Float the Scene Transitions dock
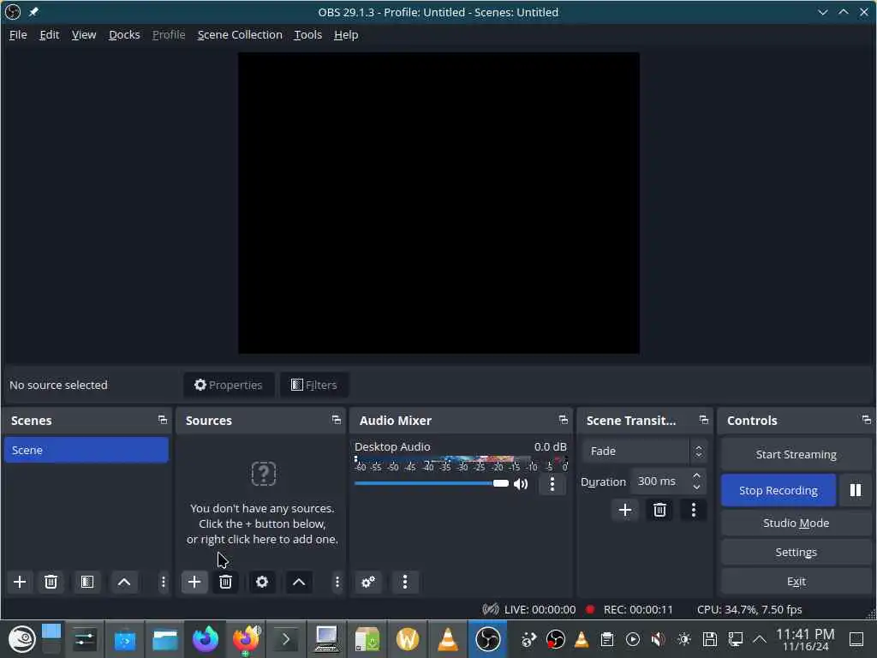The height and width of the screenshot is (658, 877). click(x=704, y=420)
